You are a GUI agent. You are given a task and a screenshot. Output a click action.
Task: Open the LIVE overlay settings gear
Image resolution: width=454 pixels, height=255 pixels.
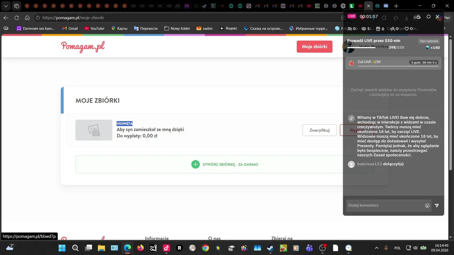pyautogui.click(x=428, y=17)
